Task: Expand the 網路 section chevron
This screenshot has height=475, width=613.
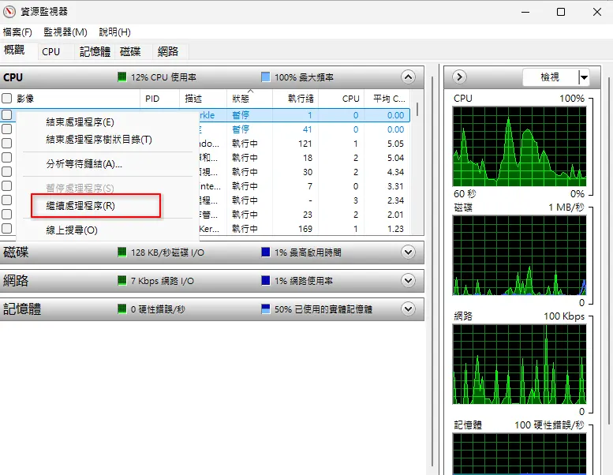Action: pos(408,281)
